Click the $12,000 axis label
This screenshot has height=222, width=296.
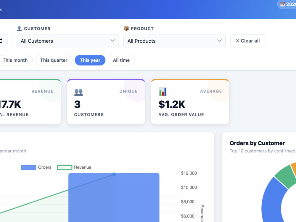[189, 173]
